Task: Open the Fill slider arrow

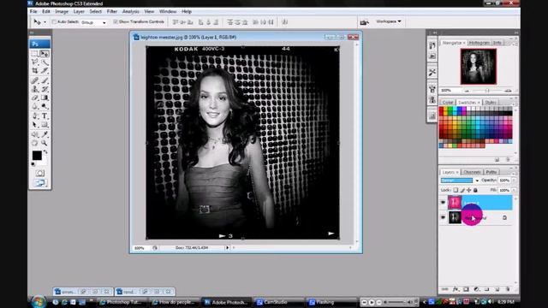Action: [x=514, y=190]
